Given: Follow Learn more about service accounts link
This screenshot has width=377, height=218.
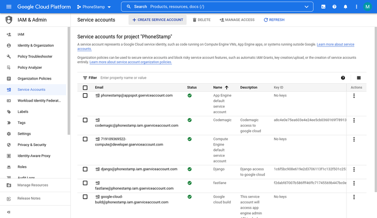Looking at the screenshot, I should click(336, 44).
